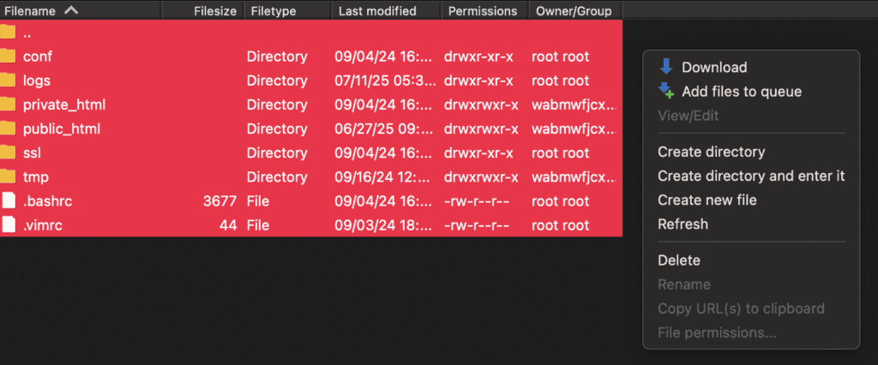
Task: Toggle the Filename sort arrow
Action: [71, 10]
